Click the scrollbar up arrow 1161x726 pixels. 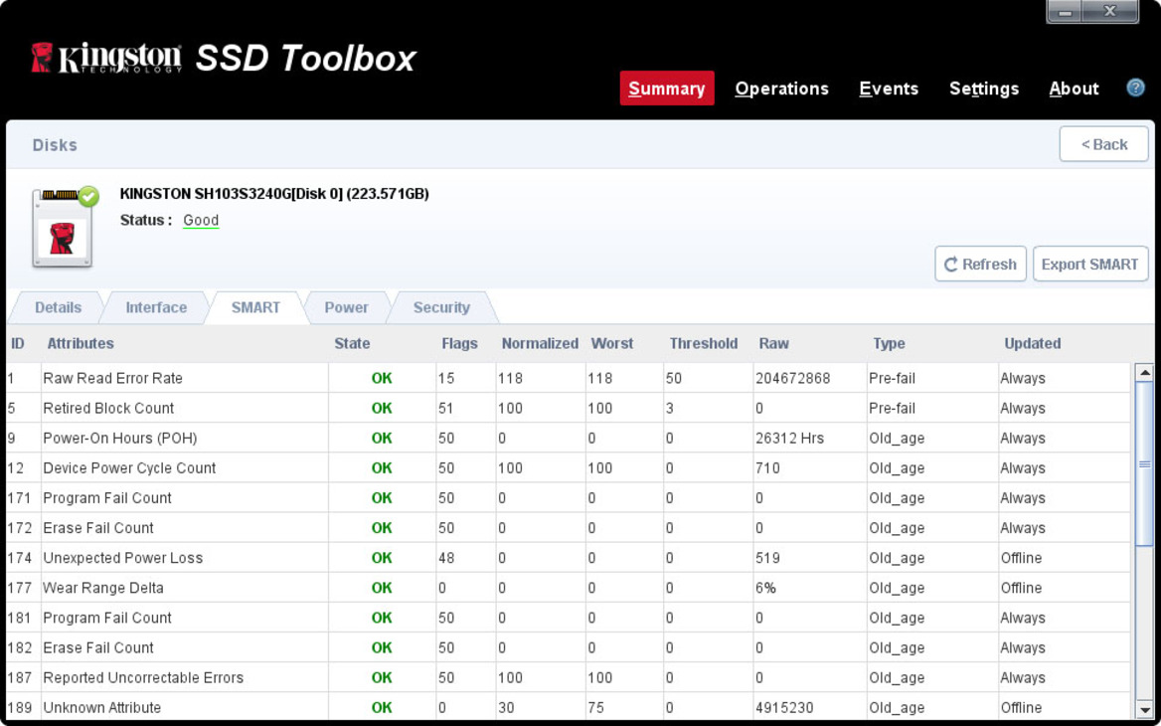(x=1145, y=373)
